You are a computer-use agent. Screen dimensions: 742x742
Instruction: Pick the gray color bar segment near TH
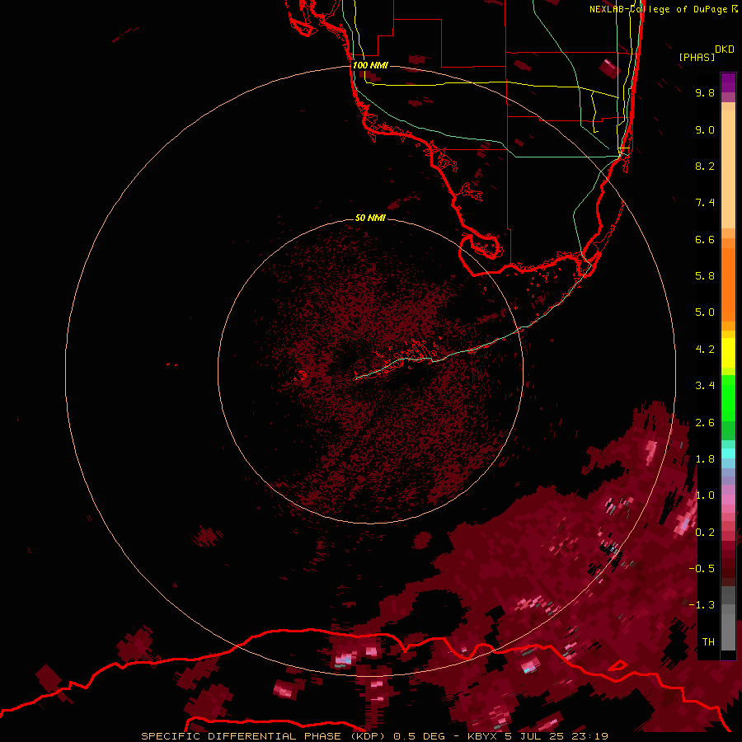coord(728,632)
